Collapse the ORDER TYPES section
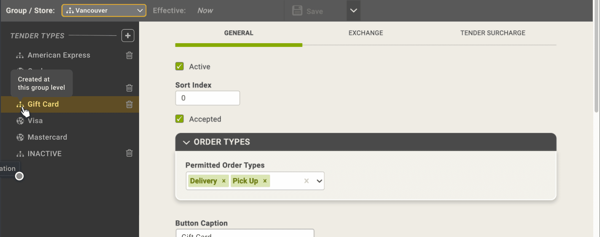This screenshot has height=237, width=600. click(186, 142)
